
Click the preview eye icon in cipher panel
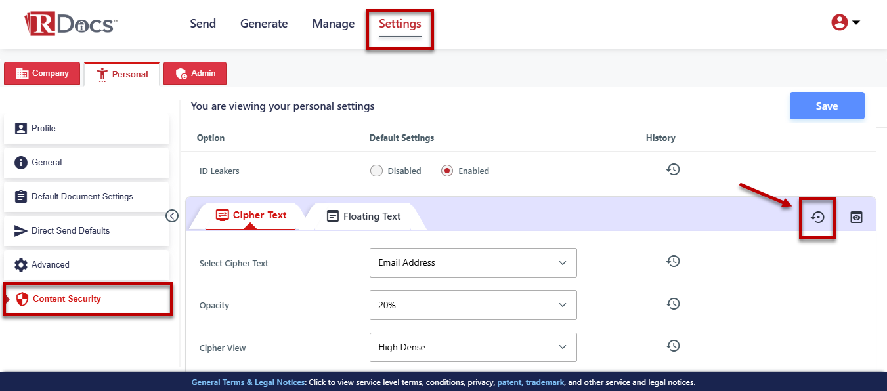(856, 217)
